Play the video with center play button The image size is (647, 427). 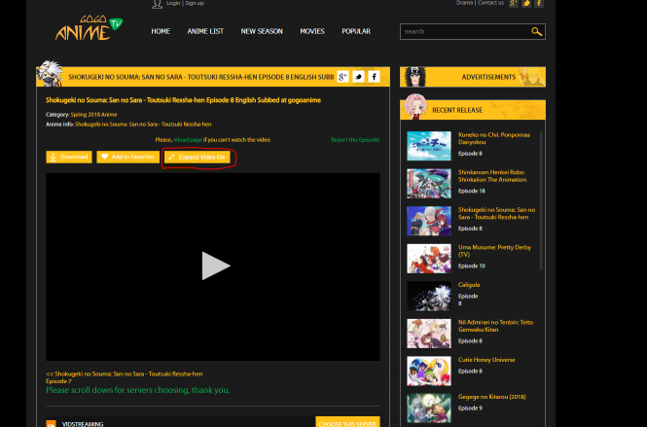point(214,266)
